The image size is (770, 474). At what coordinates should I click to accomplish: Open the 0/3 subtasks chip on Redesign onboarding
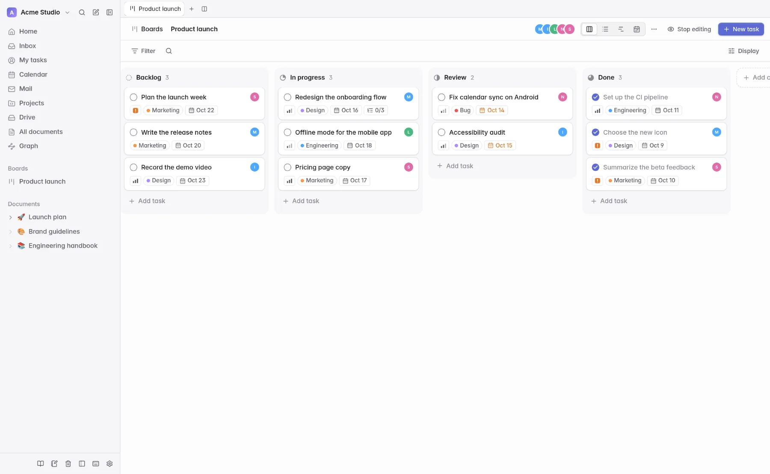(x=376, y=110)
